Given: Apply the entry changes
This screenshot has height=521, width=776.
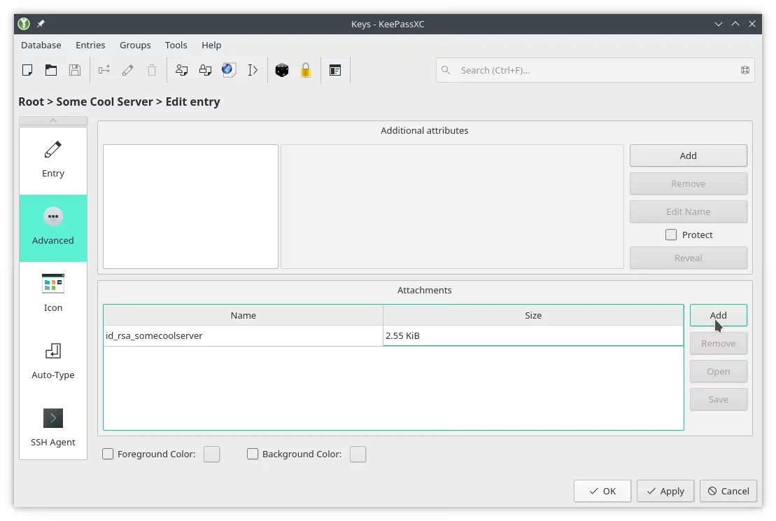Looking at the screenshot, I should [665, 491].
